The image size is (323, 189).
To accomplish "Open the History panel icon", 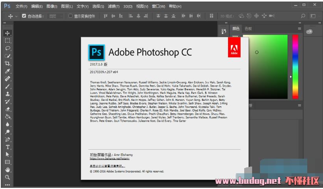I will tap(224, 31).
